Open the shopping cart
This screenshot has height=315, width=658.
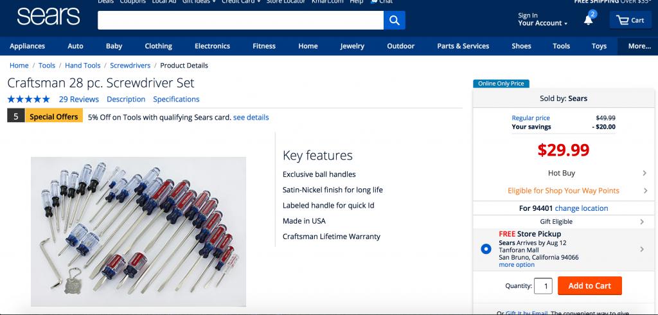[630, 20]
